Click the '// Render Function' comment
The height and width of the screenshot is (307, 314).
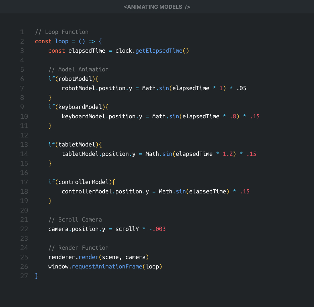tap(78, 248)
